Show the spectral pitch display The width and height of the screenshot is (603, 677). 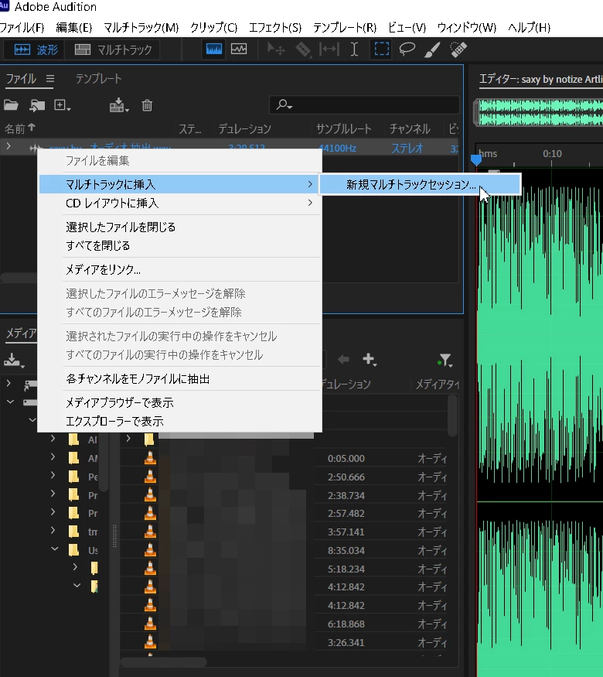coord(239,50)
